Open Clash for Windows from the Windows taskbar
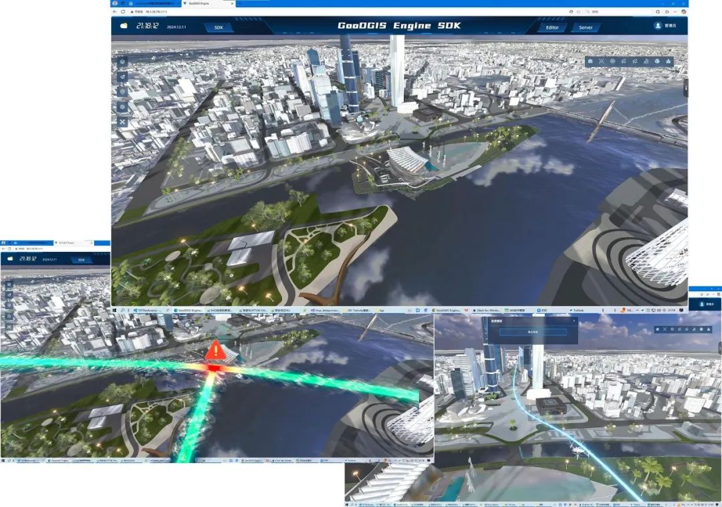Screen dimensions: 722x507 tap(487, 310)
